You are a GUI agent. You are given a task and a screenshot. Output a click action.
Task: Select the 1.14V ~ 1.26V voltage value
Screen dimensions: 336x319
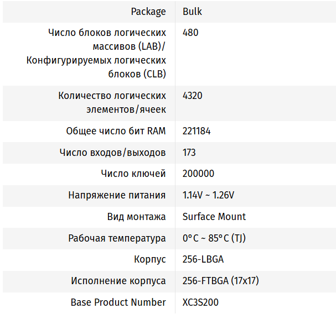[208, 195]
